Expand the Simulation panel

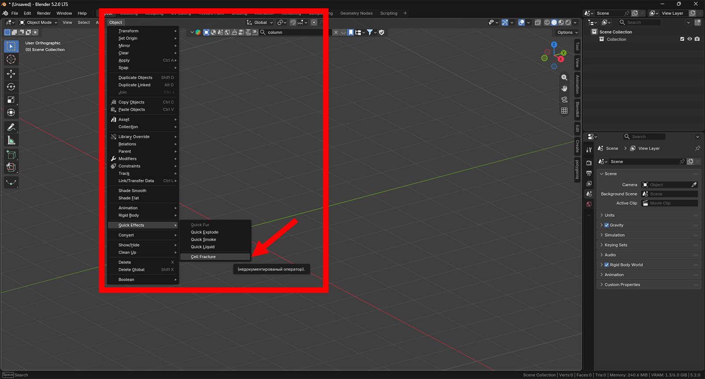click(x=649, y=235)
